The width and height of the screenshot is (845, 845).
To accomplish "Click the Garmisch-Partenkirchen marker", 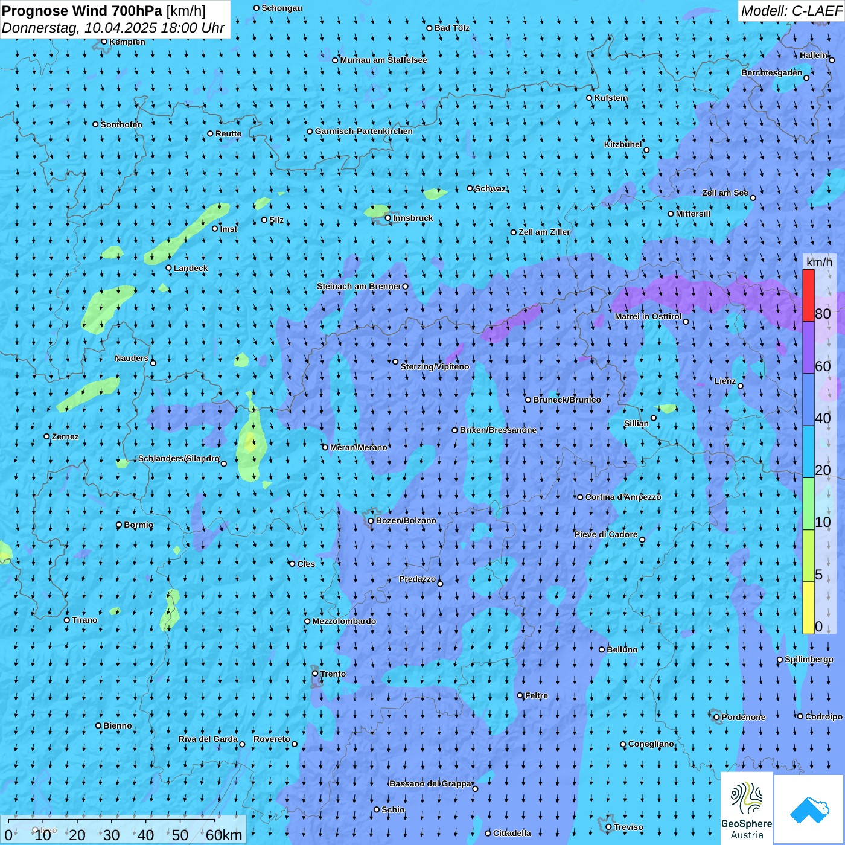I will point(310,131).
